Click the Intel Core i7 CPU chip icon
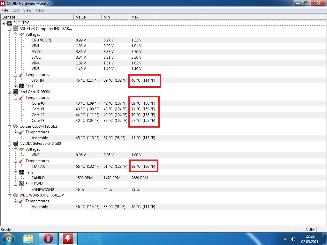 [x=15, y=92]
